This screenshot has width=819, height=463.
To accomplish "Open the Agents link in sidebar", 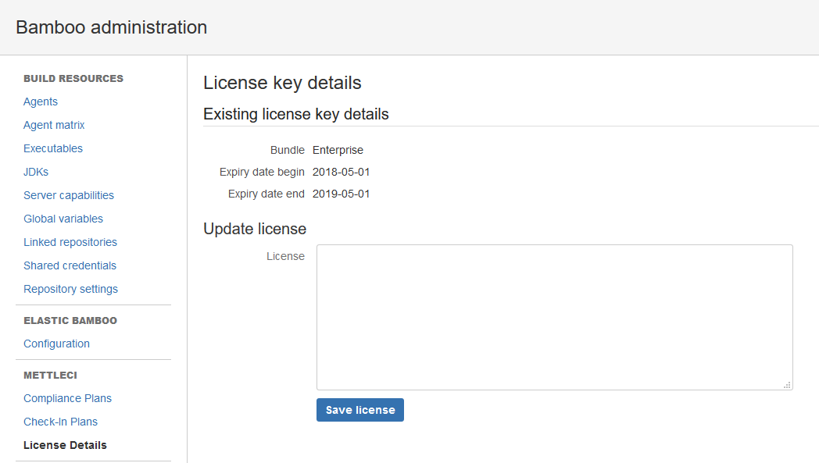I will (x=41, y=102).
